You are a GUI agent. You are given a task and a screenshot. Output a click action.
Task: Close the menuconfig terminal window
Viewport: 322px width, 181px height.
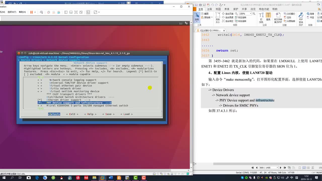[19, 53]
